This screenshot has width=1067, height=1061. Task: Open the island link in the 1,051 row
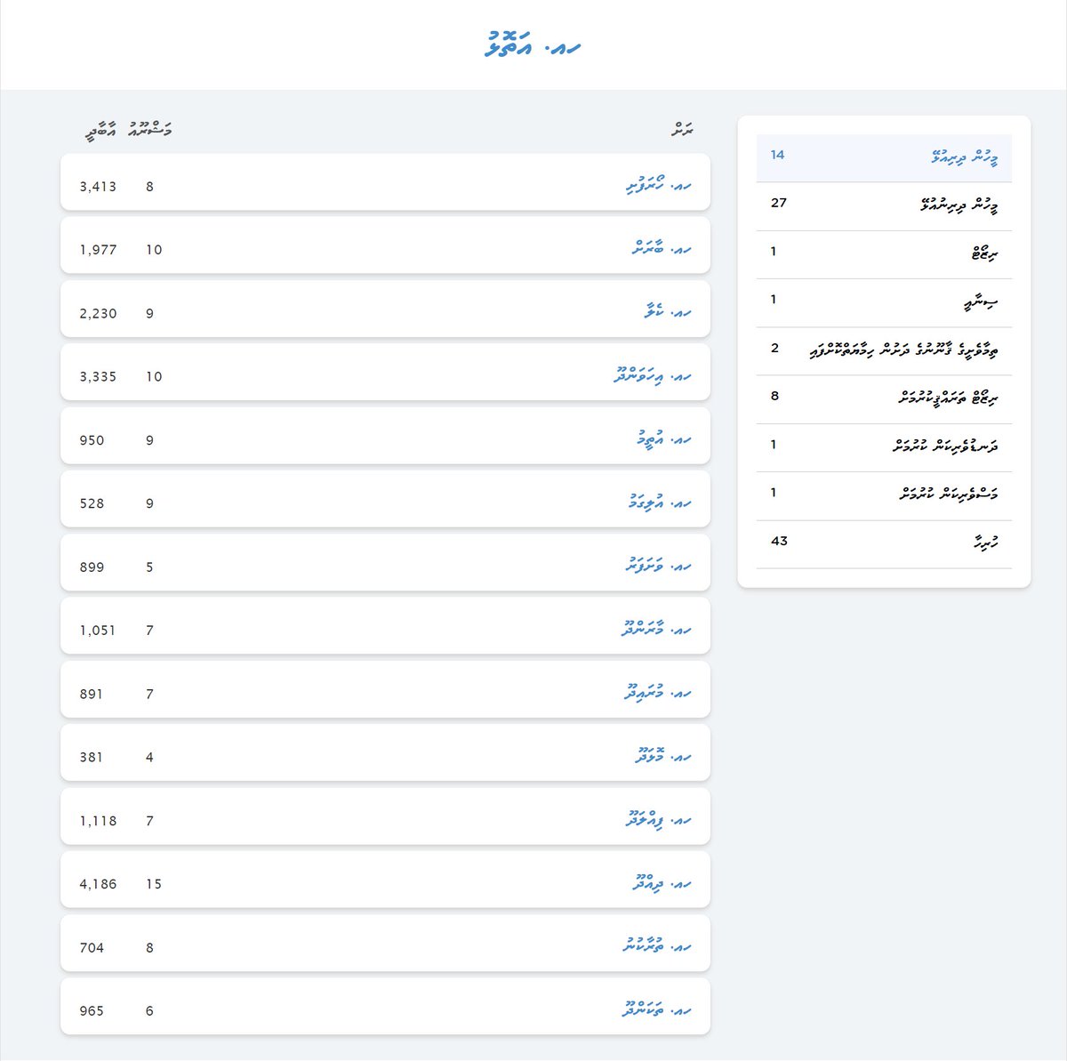click(656, 630)
